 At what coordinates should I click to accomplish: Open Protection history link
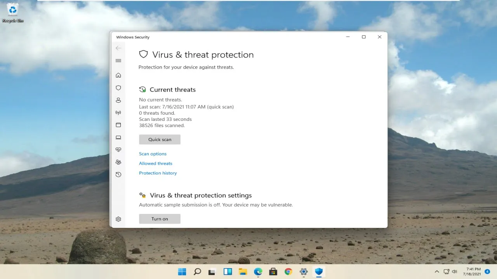[x=158, y=173]
